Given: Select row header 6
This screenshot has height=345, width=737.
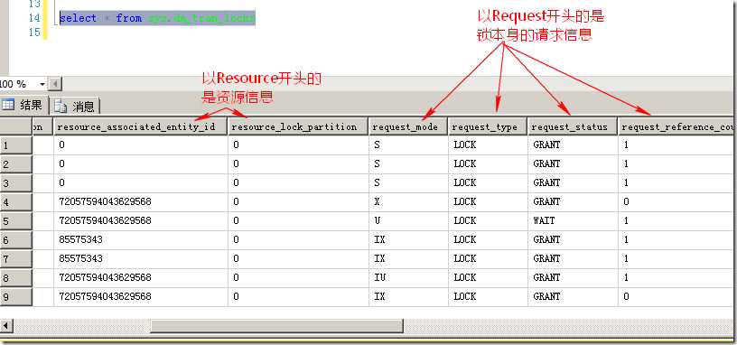Looking at the screenshot, I should (16, 239).
